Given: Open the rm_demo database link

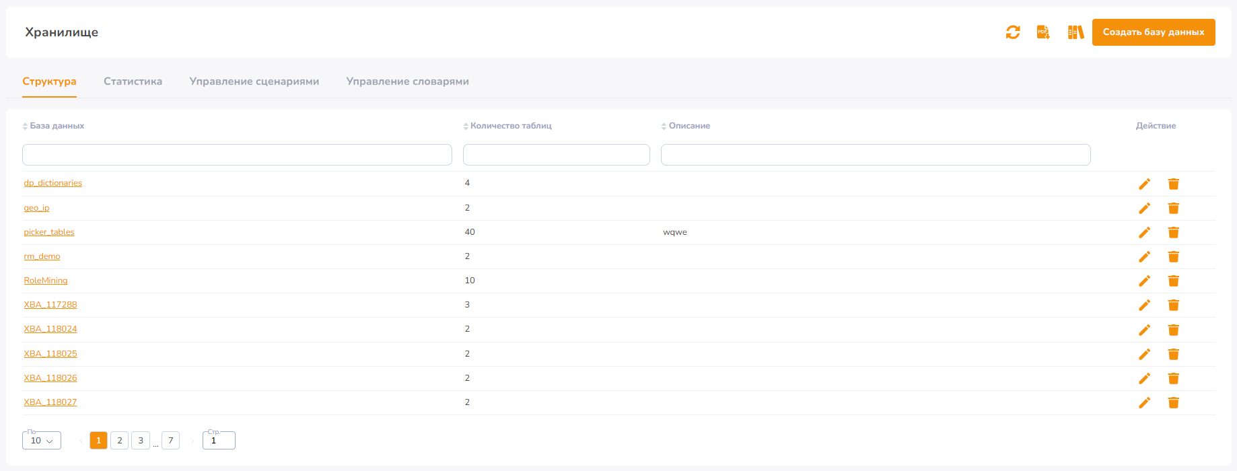Looking at the screenshot, I should coord(42,256).
